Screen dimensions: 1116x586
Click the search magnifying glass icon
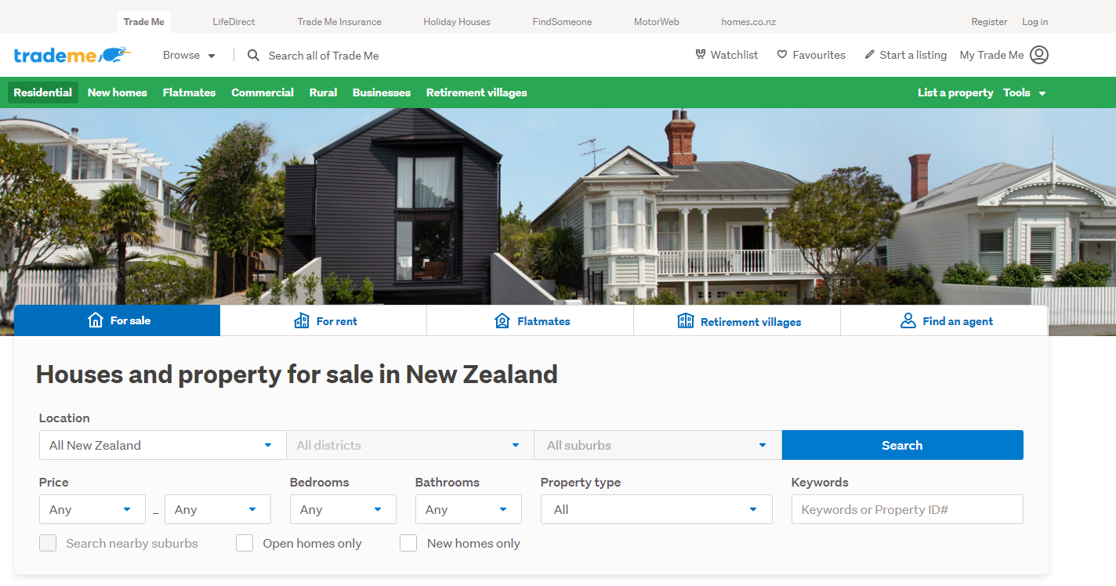tap(253, 55)
